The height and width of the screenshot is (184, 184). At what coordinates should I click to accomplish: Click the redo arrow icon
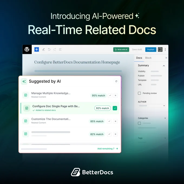pos(55,50)
